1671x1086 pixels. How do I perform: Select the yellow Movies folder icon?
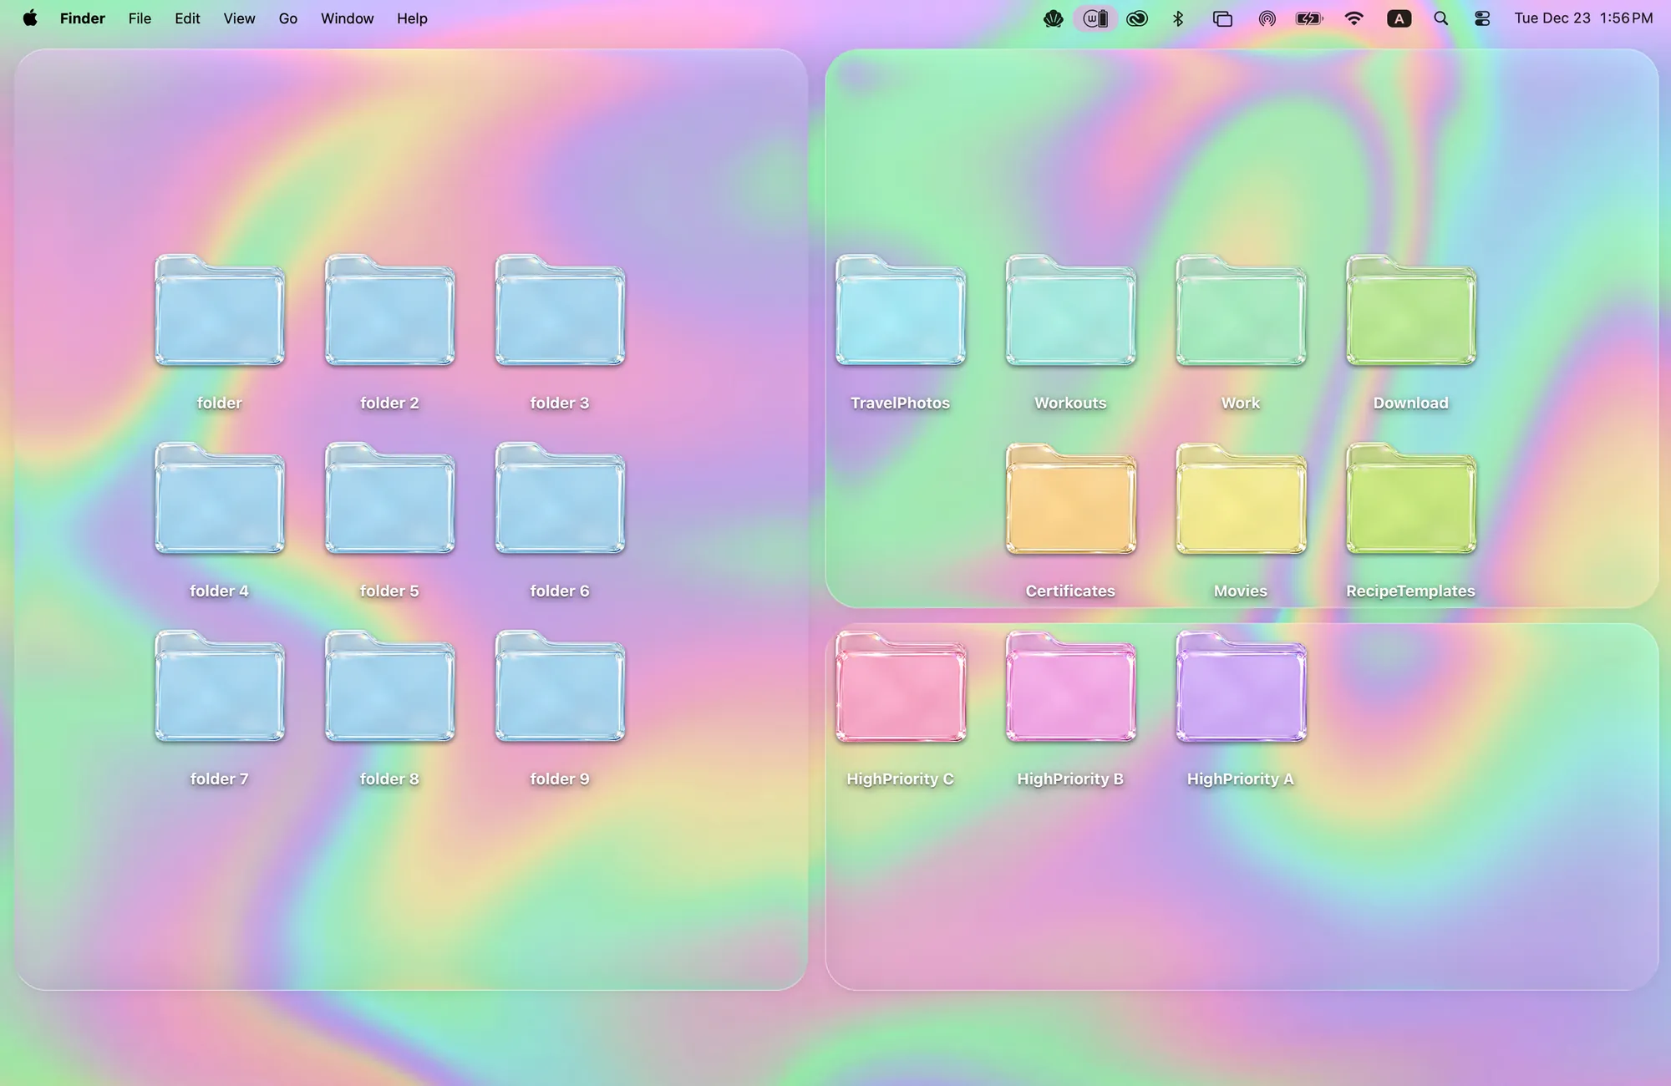(1241, 498)
